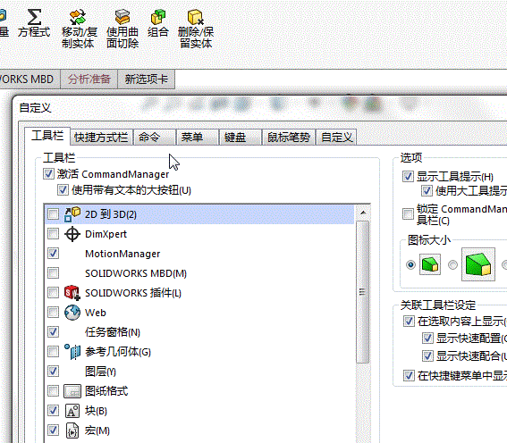This screenshot has height=443, width=507.
Task: Toggle 显示快速配合 checkbox
Action: click(x=427, y=355)
